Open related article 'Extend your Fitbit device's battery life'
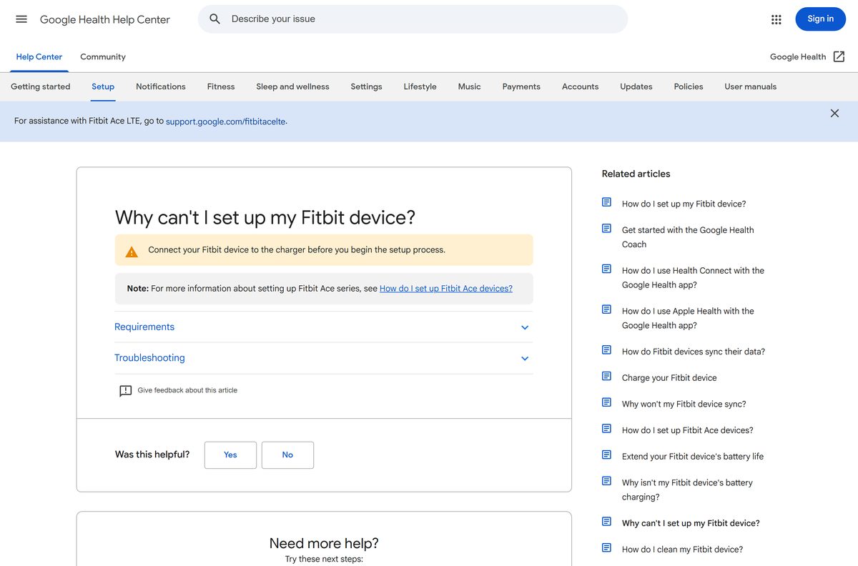 pyautogui.click(x=693, y=456)
